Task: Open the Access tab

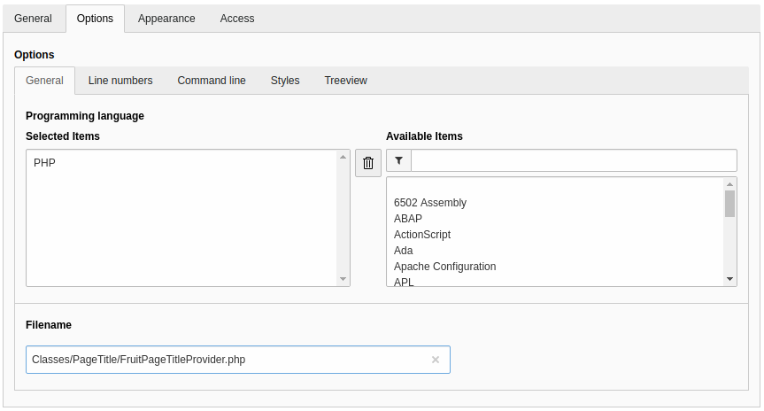Action: [x=237, y=19]
